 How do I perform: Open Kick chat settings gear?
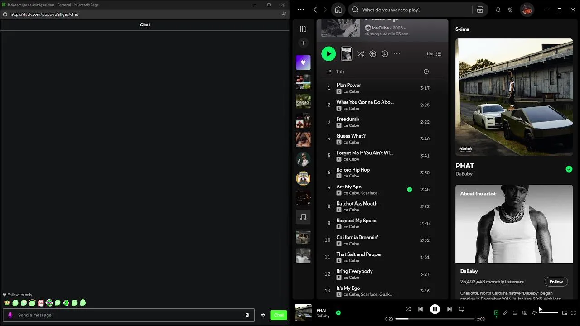(263, 315)
